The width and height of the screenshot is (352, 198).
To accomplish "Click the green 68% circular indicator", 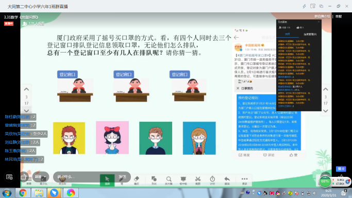I will click(325, 181).
